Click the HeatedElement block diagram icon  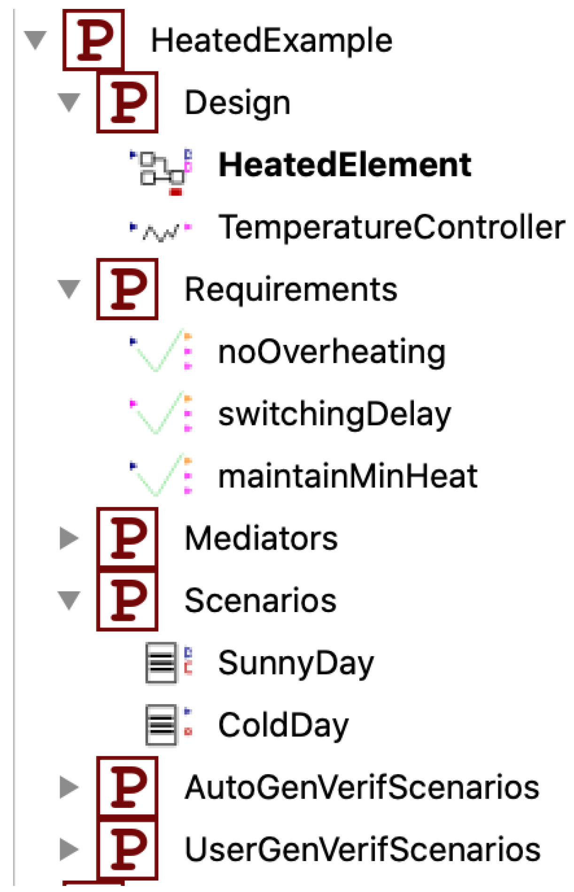point(161,170)
